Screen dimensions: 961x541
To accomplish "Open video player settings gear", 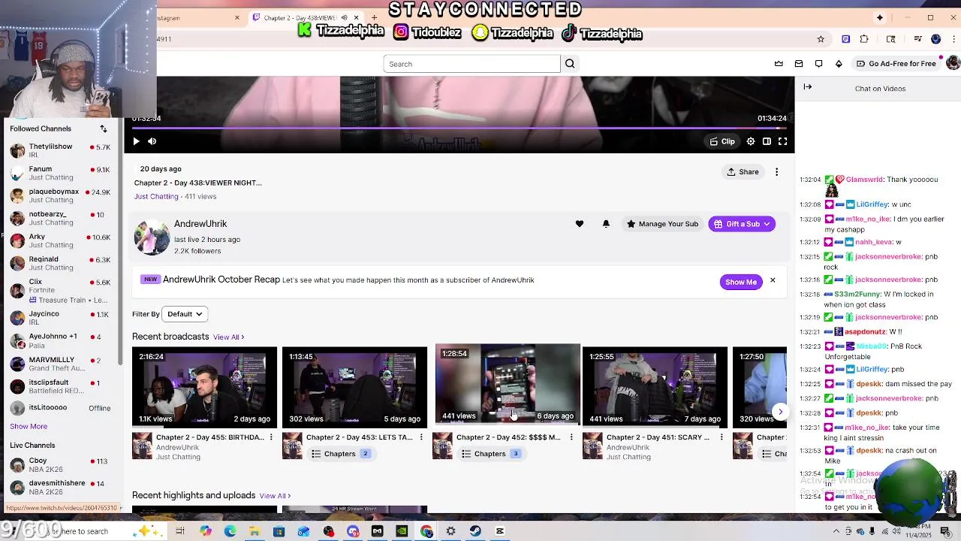I will pyautogui.click(x=751, y=141).
